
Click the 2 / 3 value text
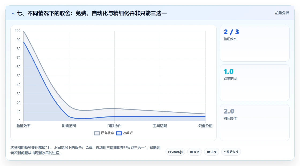(x=231, y=32)
